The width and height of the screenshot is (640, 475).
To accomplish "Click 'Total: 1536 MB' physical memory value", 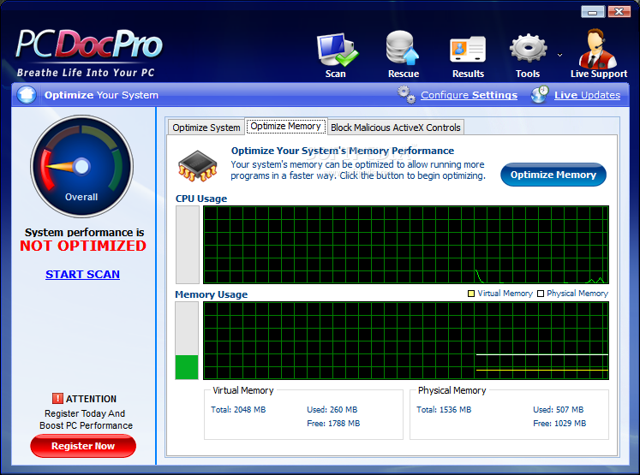I will [x=444, y=409].
